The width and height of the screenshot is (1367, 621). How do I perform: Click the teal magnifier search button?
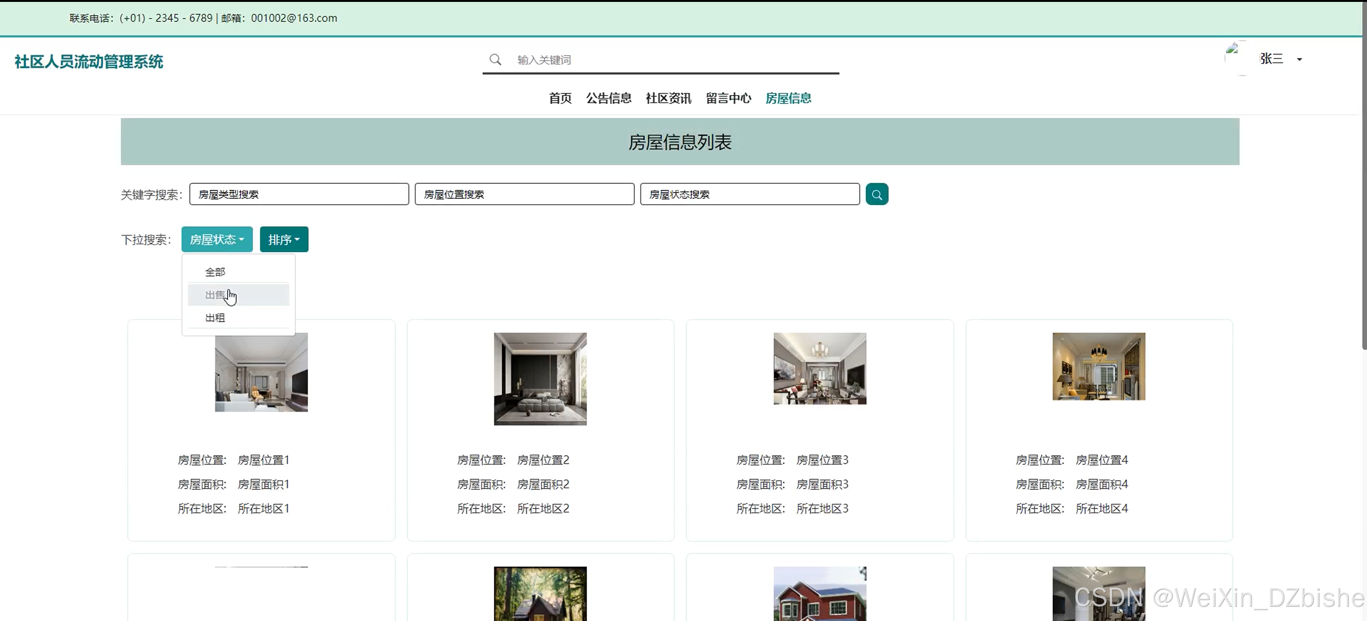coord(876,194)
